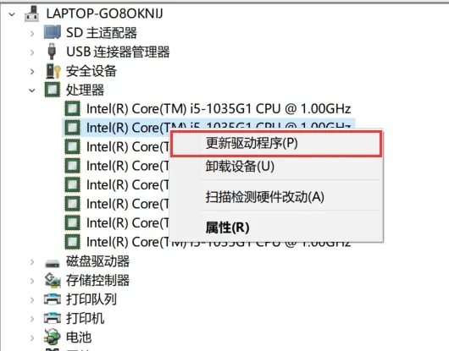Click the USB 连接器管理器 plug icon

pos(52,52)
